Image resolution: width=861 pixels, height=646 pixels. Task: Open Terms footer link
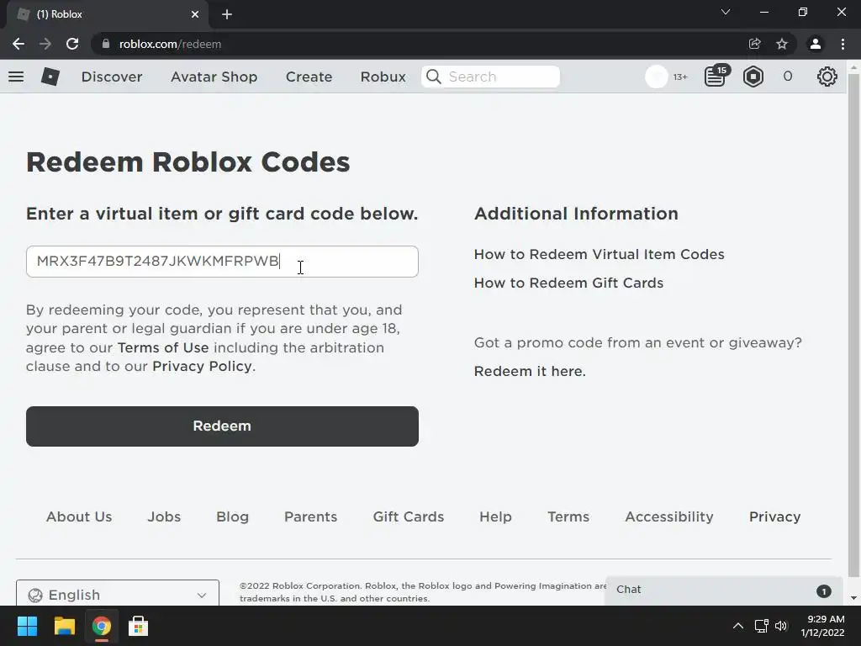568,517
